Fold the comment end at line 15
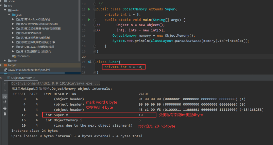 [x=95, y=30]
